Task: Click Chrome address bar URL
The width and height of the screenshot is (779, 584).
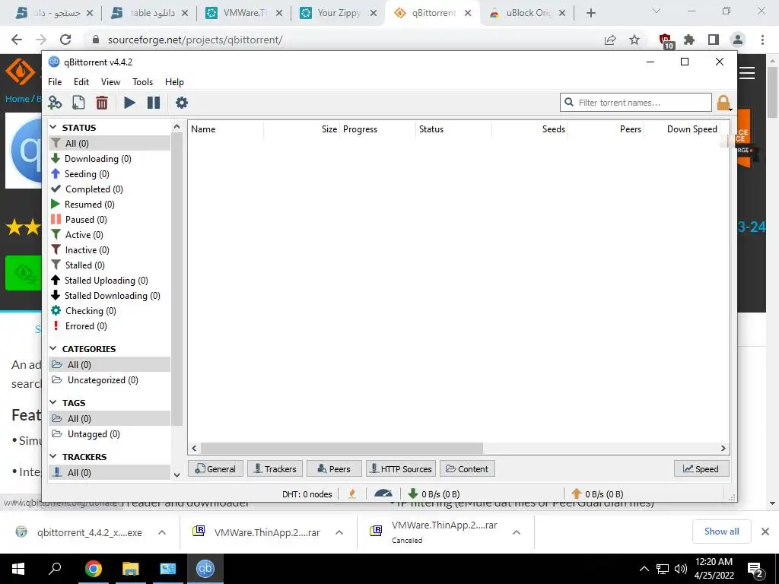Action: coord(196,40)
